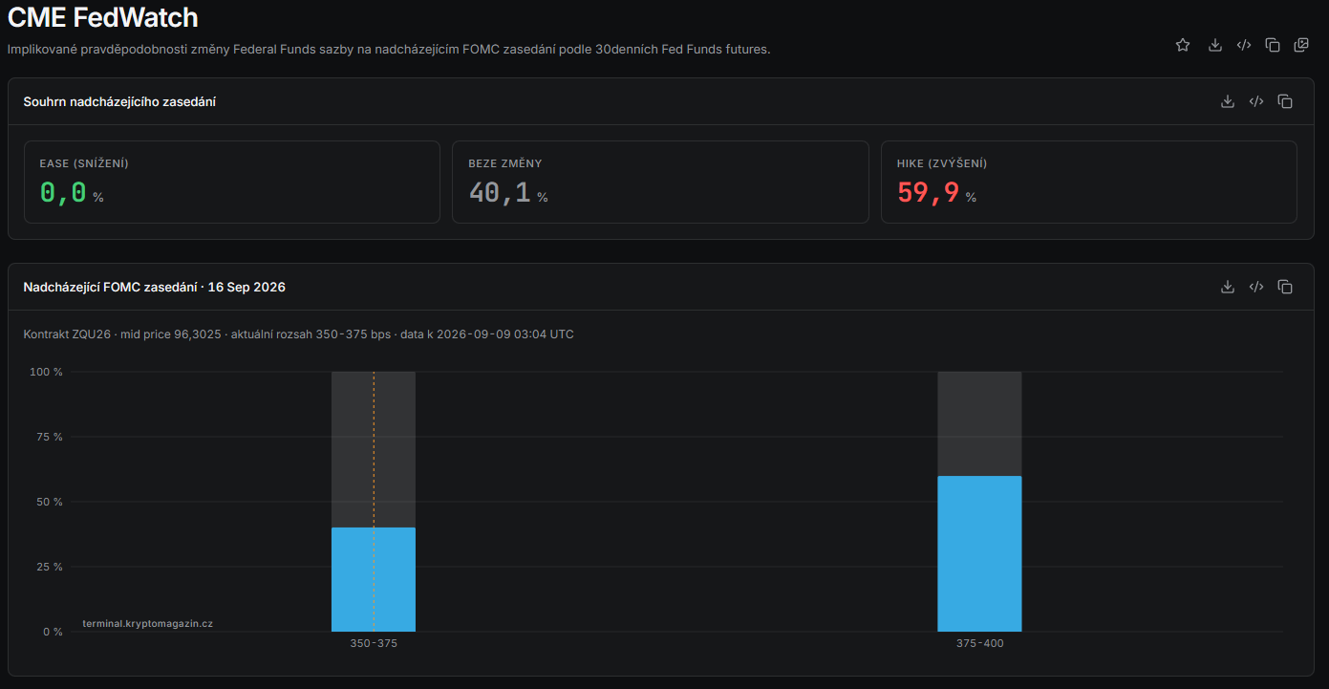Click the 375-400 x-axis label
Image resolution: width=1329 pixels, height=689 pixels.
(x=980, y=643)
